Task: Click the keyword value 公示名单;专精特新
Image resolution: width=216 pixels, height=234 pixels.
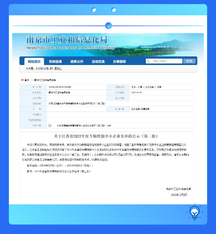Action: tap(140, 109)
